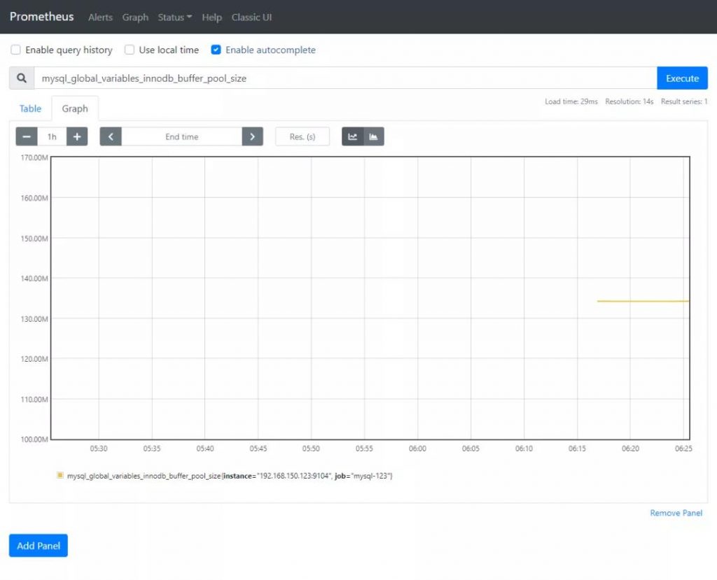The image size is (717, 580).
Task: Enable the Use local time checkbox
Action: pos(130,50)
